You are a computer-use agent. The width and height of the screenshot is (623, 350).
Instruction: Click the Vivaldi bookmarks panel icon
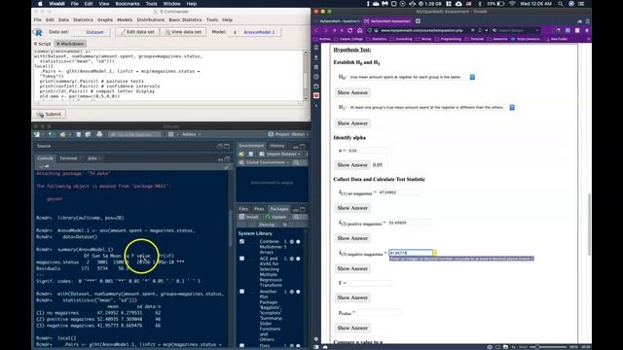point(316,48)
